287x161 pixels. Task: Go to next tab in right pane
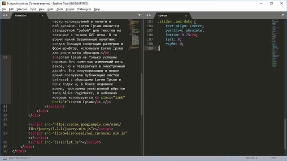click(150, 15)
